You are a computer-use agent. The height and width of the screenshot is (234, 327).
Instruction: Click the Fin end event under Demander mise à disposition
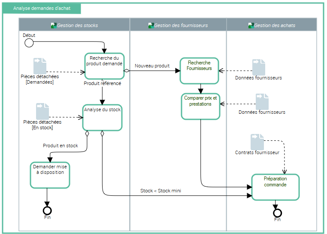click(x=47, y=210)
